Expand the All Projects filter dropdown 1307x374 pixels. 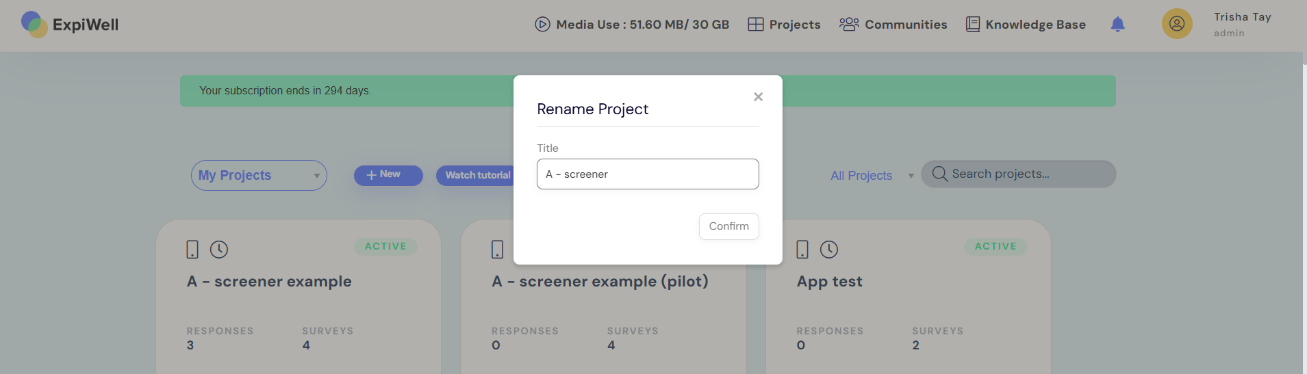pyautogui.click(x=872, y=176)
